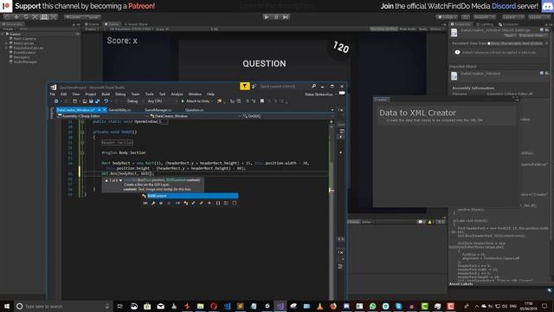
Task: Click the Quick Launch search box
Action: coord(283,87)
